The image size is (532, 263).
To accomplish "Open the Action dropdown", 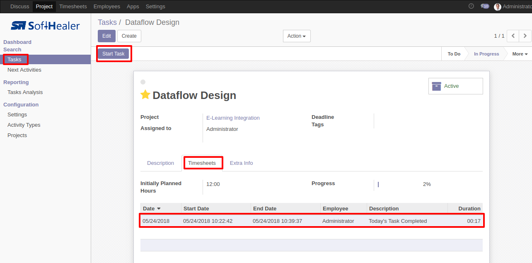I will [297, 36].
